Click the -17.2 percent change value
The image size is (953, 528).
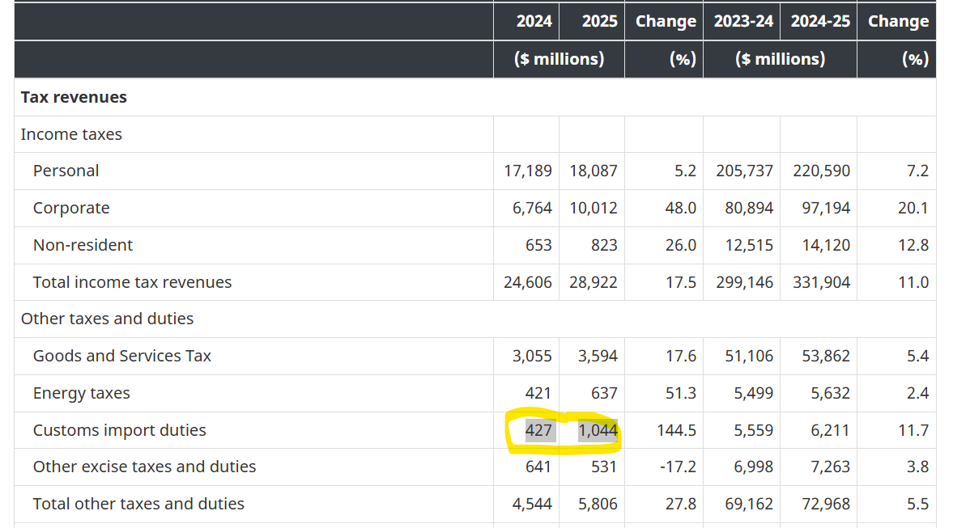(x=676, y=467)
